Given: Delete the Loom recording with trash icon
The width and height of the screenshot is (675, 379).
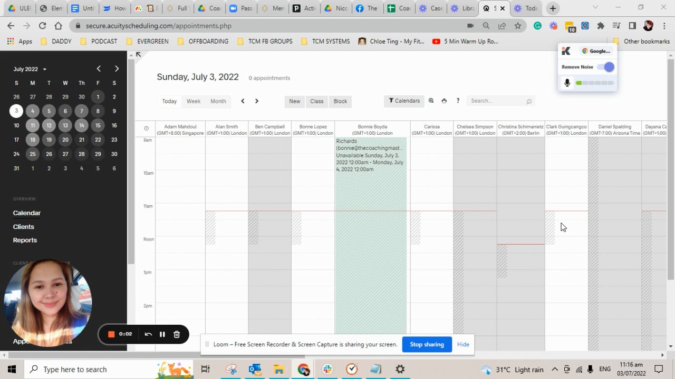Looking at the screenshot, I should click(177, 334).
